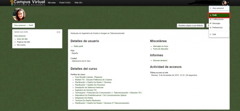Screen dimensions: 240x111
Task: Open the first Planificación Y Diseño De Redes Y Servicios link
Action: click(93, 82)
